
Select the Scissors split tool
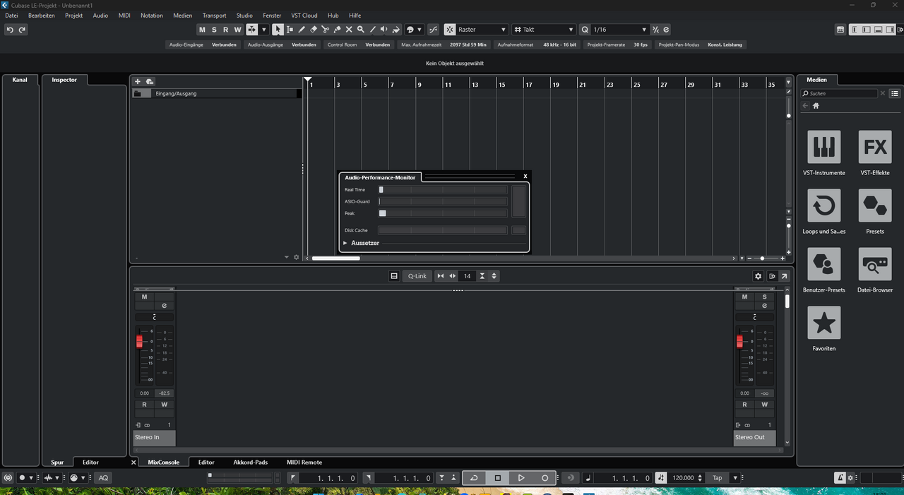point(325,30)
